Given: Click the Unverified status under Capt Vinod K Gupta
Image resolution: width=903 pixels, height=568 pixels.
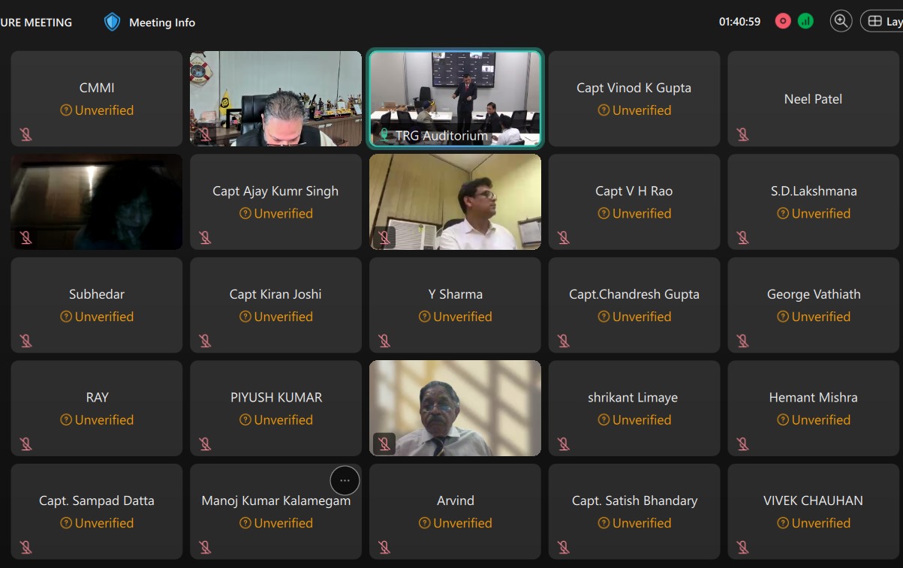Looking at the screenshot, I should tap(634, 110).
